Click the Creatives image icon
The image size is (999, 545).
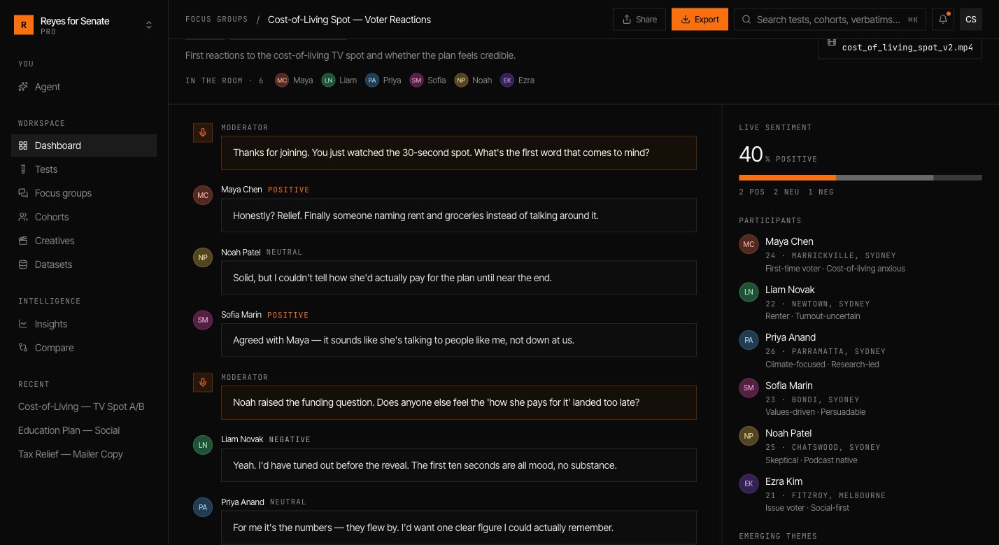pyautogui.click(x=23, y=241)
